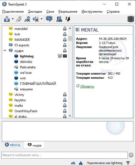Open the Разрешения menu
Image resolution: width=136 pixels, height=166 pixels.
68,12
